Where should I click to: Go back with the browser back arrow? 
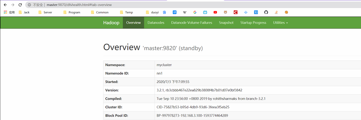[5, 5]
